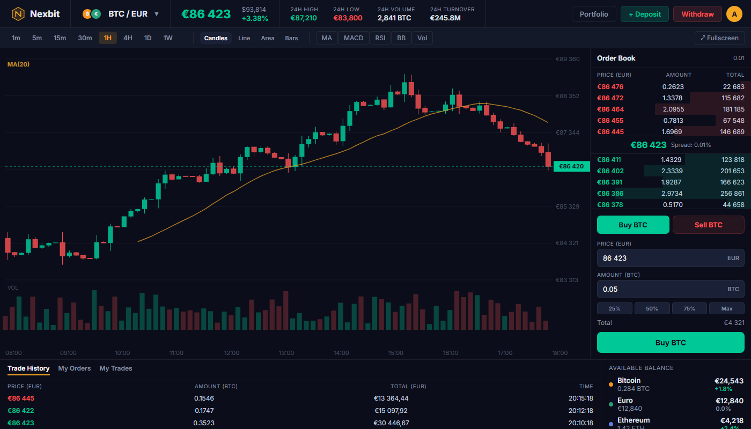Viewport: 751px width, 429px height.
Task: Expand the BTC / EUR pair dropdown arrow
Action: pyautogui.click(x=157, y=14)
